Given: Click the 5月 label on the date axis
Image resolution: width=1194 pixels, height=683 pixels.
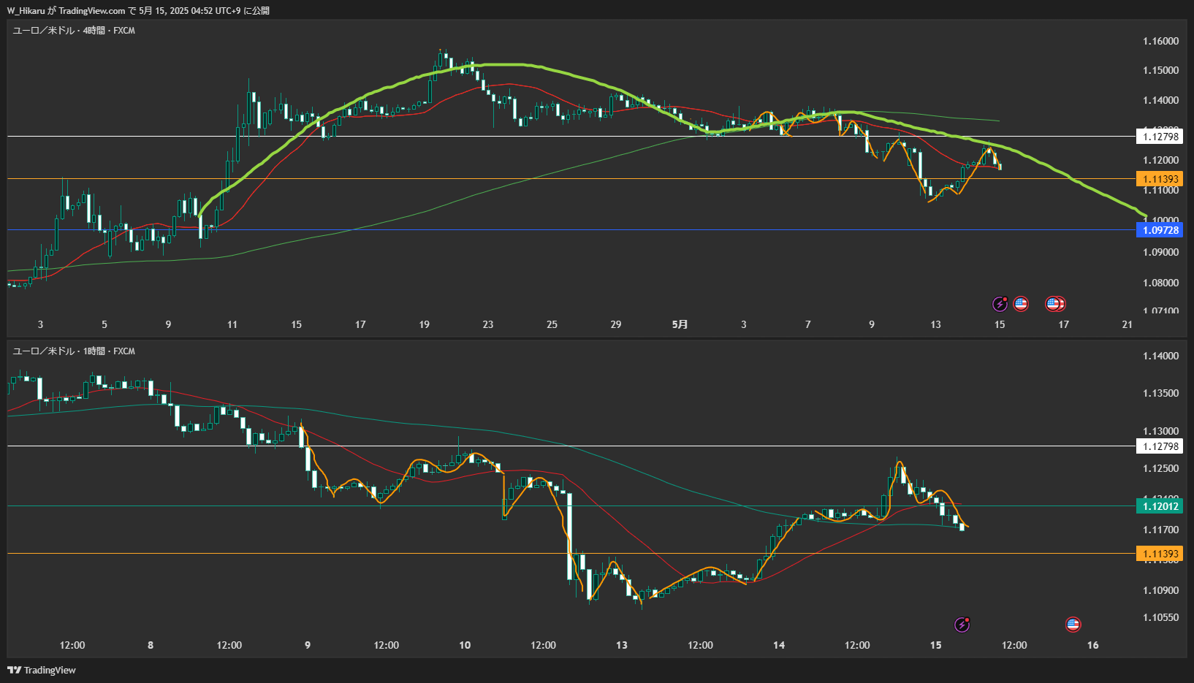Looking at the screenshot, I should (680, 324).
